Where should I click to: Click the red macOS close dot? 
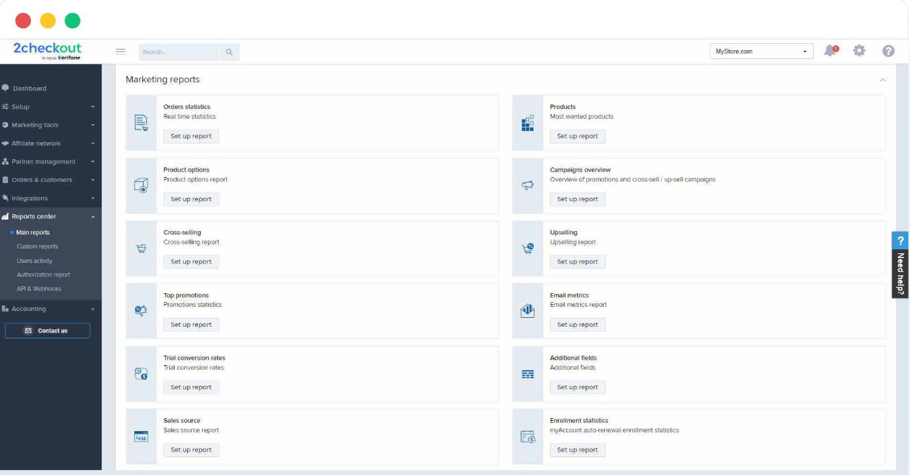[x=23, y=21]
